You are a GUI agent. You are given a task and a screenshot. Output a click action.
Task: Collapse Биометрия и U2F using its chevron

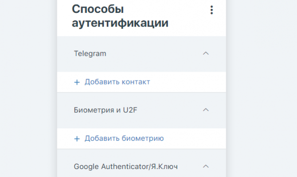coord(205,110)
